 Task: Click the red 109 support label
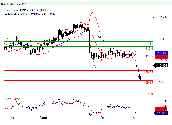tap(150, 94)
